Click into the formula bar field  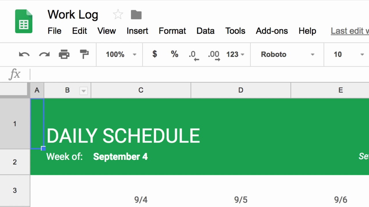pos(199,74)
